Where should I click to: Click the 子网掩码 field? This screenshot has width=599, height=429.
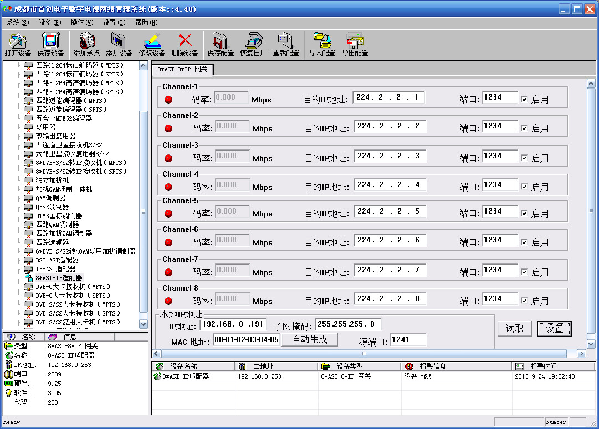[348, 324]
